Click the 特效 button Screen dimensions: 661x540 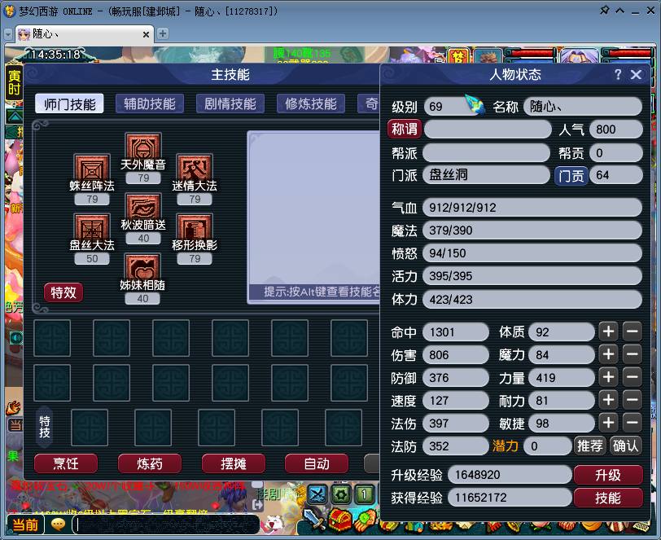pyautogui.click(x=63, y=292)
